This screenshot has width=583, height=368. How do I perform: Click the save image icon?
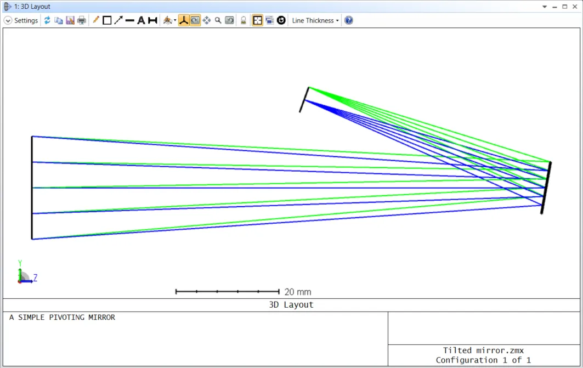click(70, 20)
